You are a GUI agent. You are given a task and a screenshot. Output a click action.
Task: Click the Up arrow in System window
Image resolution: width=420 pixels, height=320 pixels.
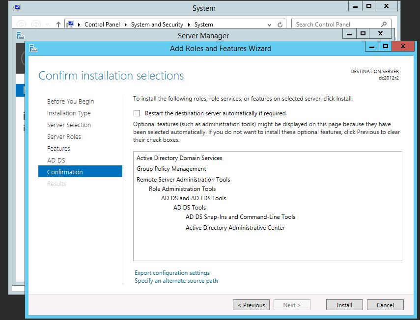click(x=58, y=25)
